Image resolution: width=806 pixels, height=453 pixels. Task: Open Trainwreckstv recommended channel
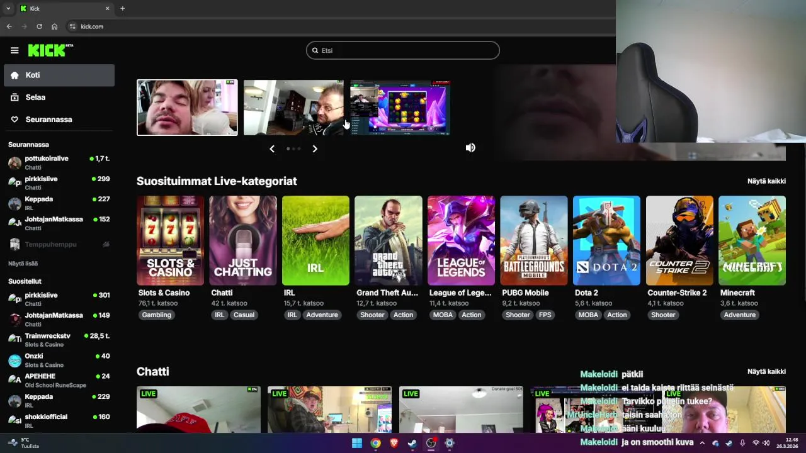(59, 340)
